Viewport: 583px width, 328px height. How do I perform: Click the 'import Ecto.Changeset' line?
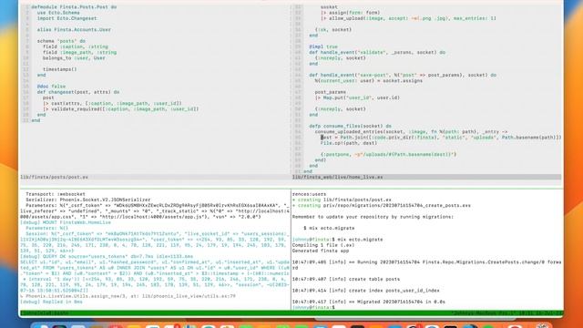point(66,18)
